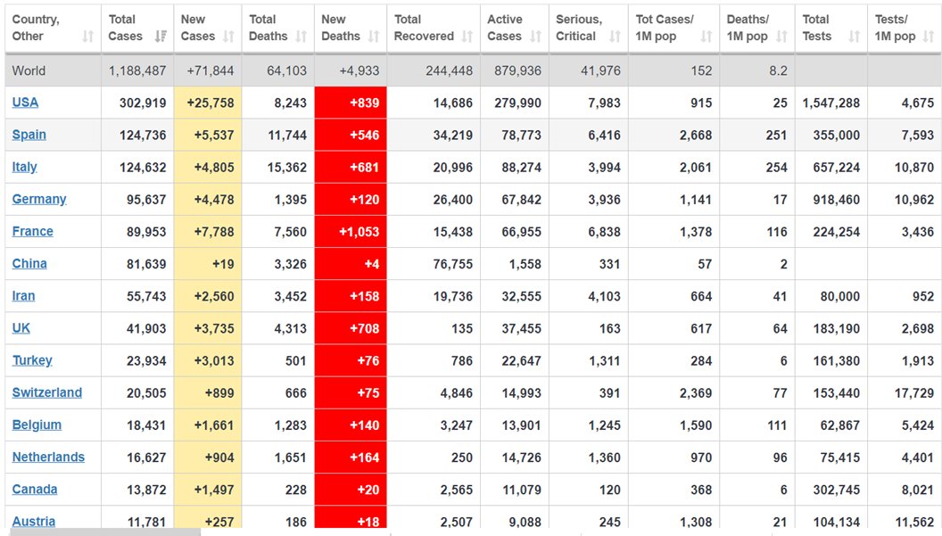This screenshot has height=536, width=942.
Task: Open the Austria country link
Action: point(34,521)
